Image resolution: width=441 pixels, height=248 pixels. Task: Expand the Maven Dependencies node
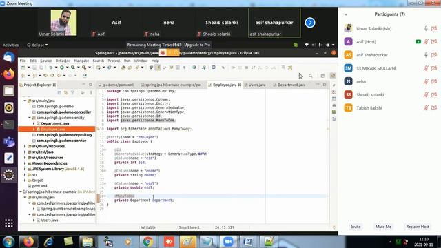pos(25,163)
